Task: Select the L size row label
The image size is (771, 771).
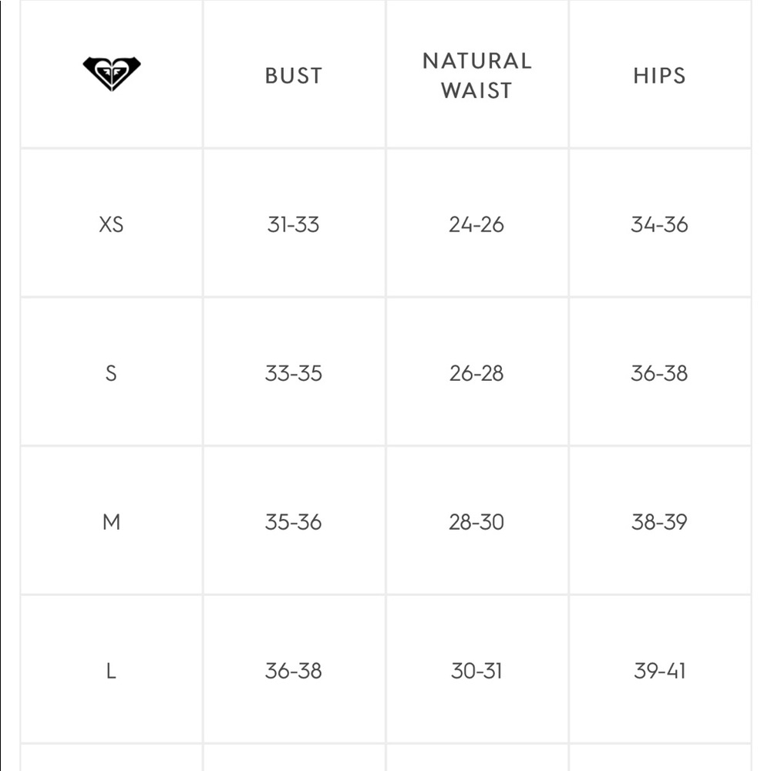Action: tap(111, 671)
